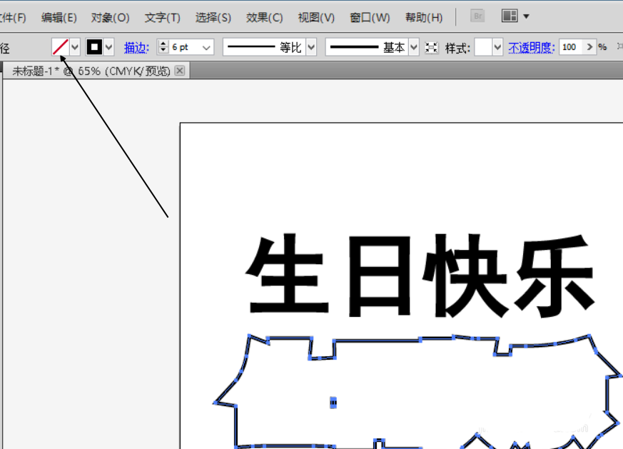Screen dimensions: 623x449
Task: Click the 6 pt stroke weight field
Action: [185, 47]
